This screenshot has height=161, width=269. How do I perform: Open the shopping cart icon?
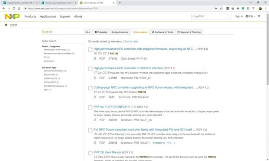[x=259, y=16]
